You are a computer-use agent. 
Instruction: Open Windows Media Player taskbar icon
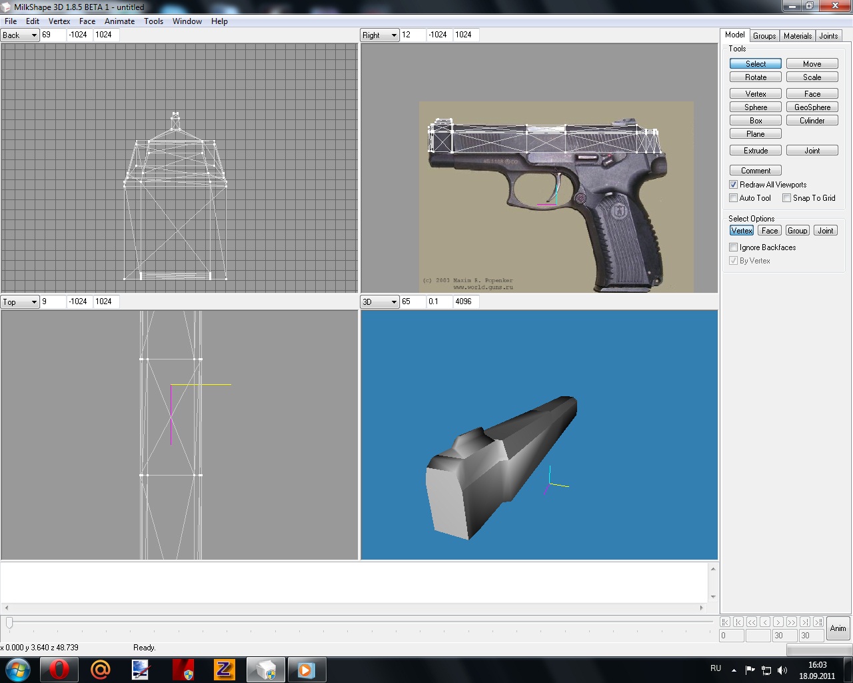(307, 670)
